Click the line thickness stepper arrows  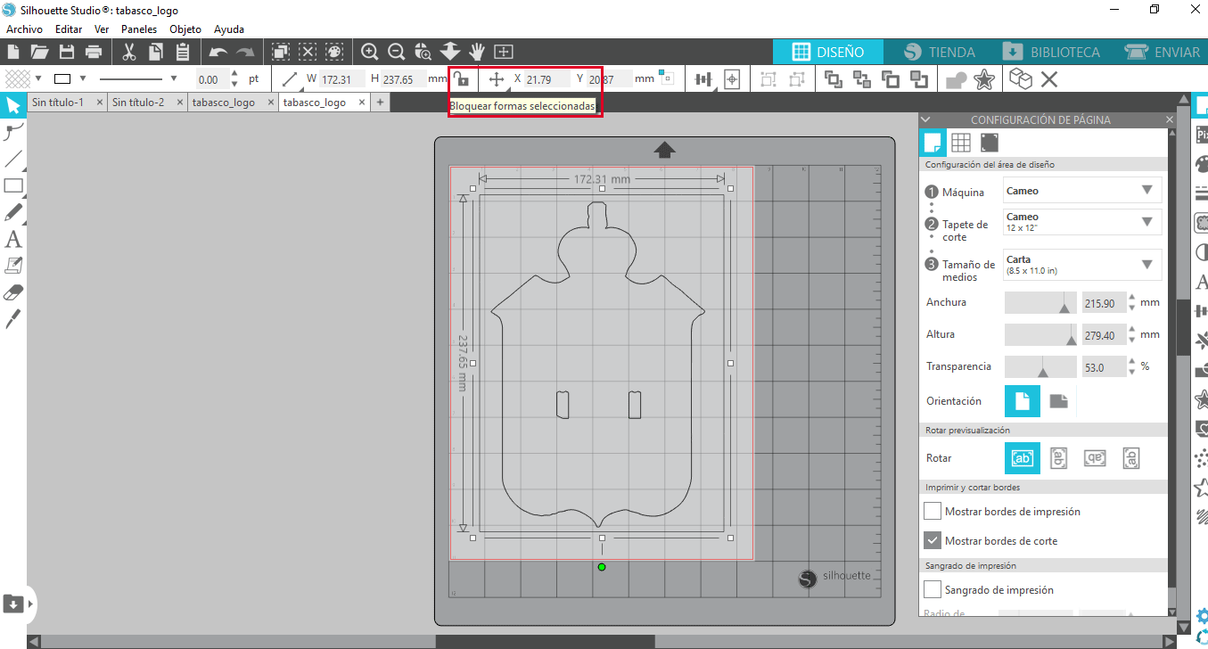(x=234, y=78)
